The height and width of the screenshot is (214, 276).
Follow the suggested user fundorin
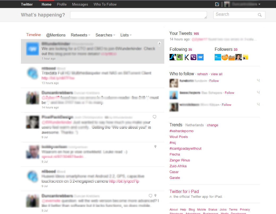tap(214, 81)
